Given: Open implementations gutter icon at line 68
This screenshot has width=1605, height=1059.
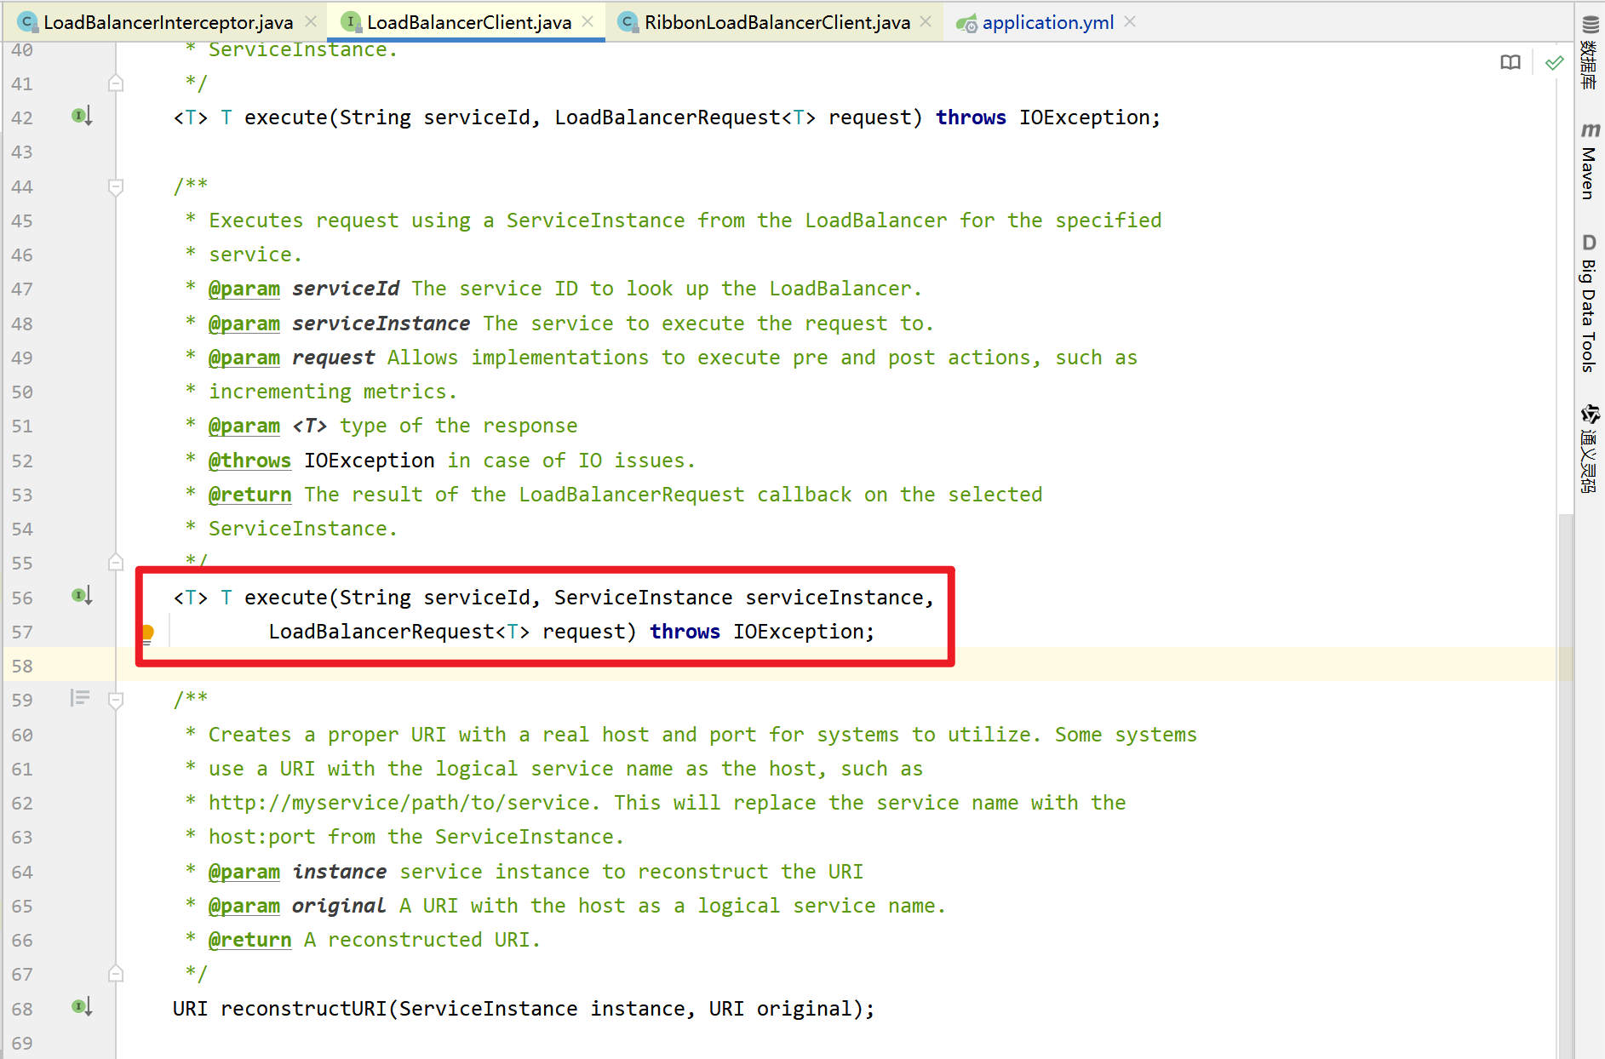Looking at the screenshot, I should point(82,1007).
